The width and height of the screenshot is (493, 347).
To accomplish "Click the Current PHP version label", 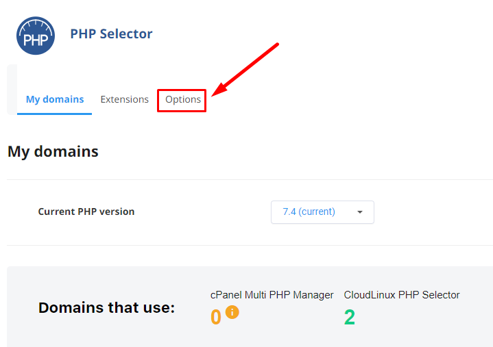I will (x=86, y=211).
